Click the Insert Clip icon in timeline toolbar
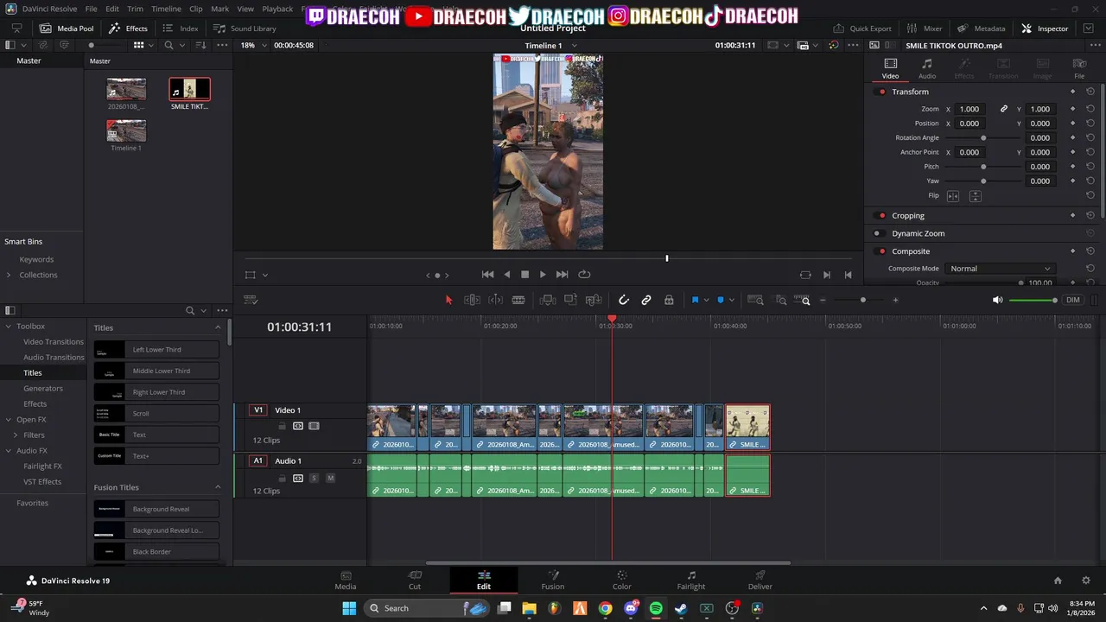 coord(547,300)
